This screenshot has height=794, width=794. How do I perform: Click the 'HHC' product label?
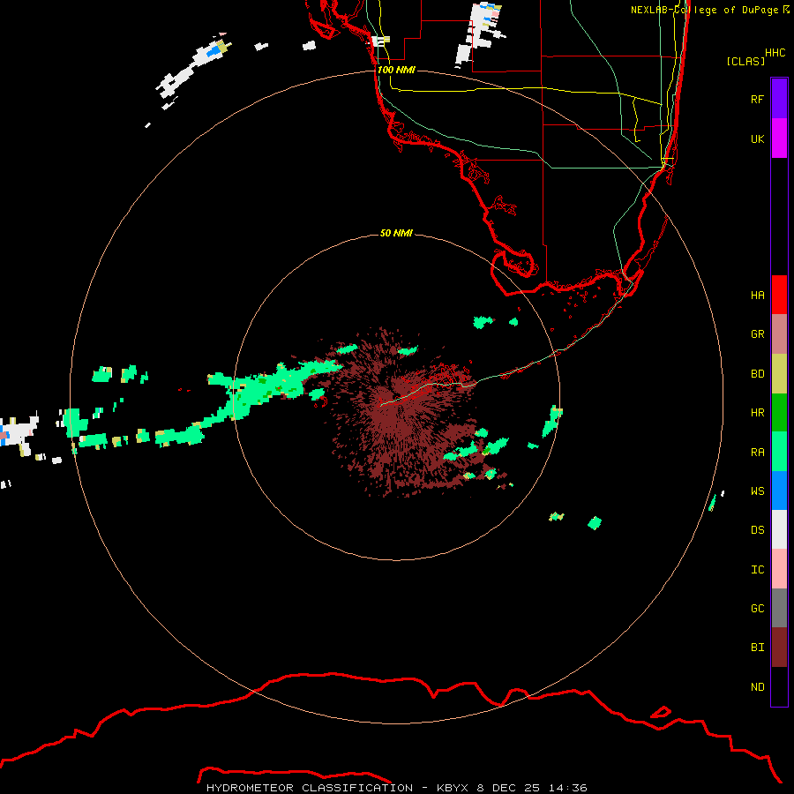tap(775, 53)
